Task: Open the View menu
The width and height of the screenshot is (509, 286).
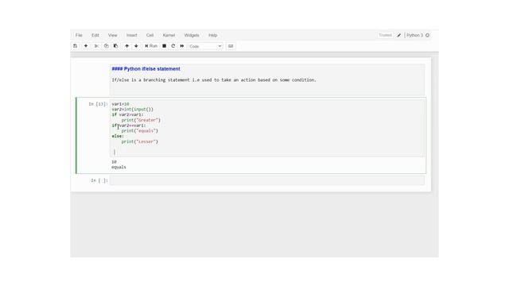Action: (x=113, y=35)
